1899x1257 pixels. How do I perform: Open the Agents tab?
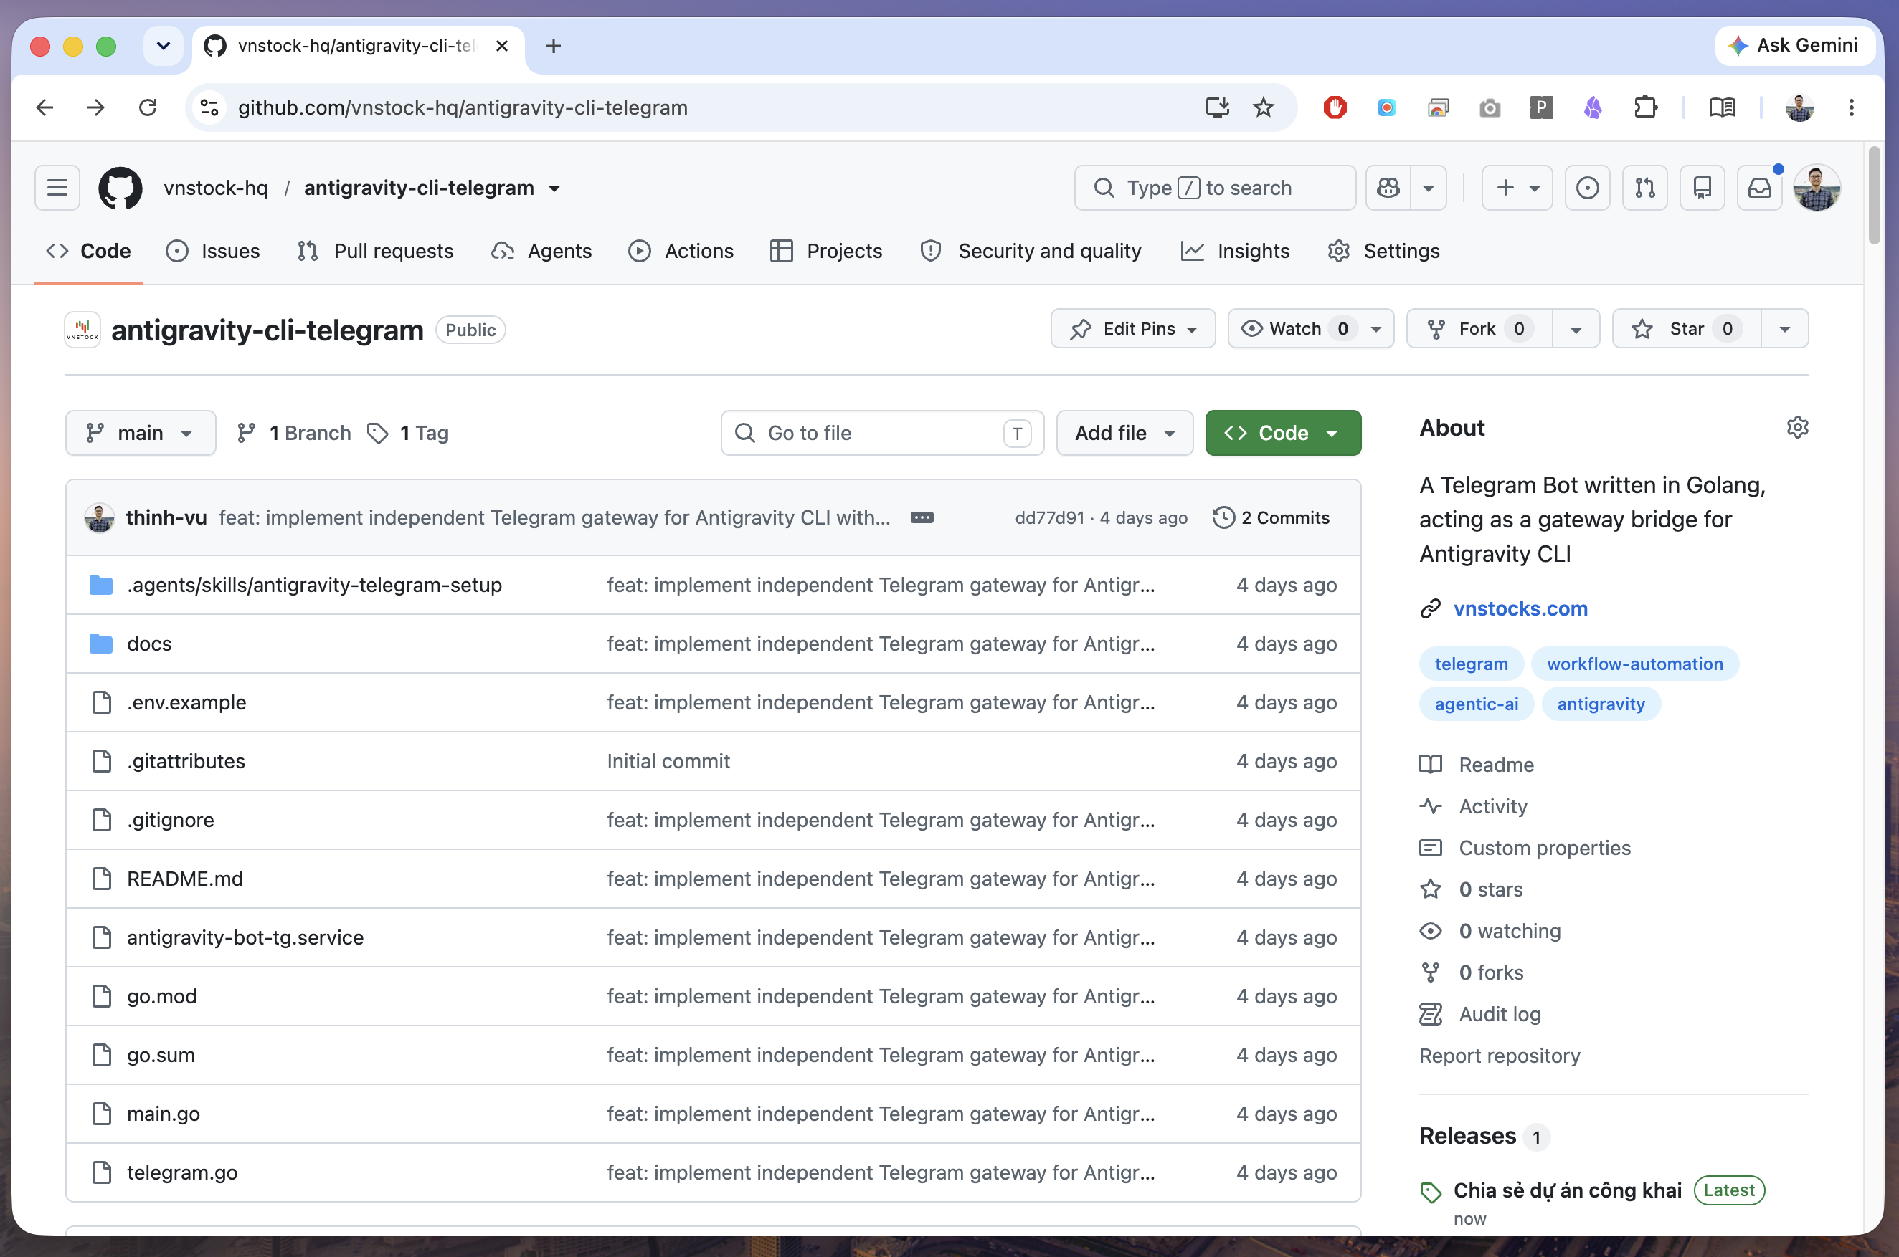pos(541,251)
